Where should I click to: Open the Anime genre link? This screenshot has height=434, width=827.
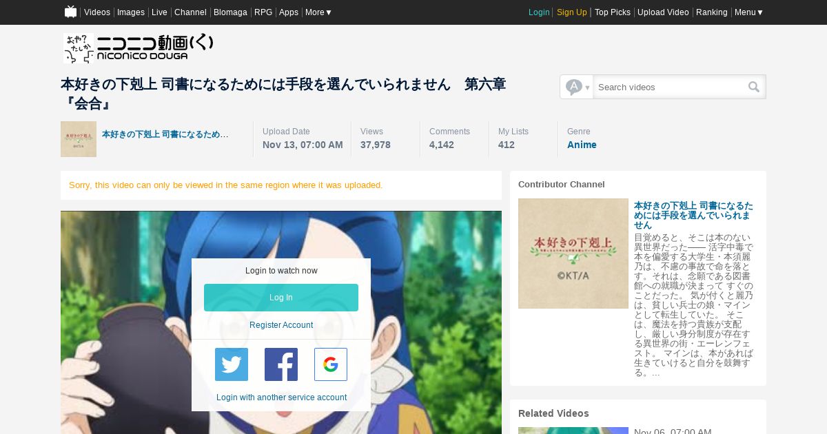(582, 145)
